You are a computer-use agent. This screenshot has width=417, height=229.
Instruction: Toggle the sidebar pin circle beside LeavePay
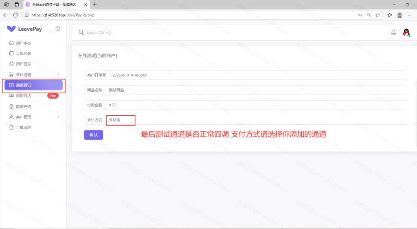pyautogui.click(x=58, y=29)
